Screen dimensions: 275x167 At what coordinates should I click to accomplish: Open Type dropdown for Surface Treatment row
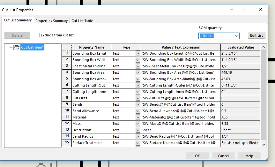click(138, 143)
